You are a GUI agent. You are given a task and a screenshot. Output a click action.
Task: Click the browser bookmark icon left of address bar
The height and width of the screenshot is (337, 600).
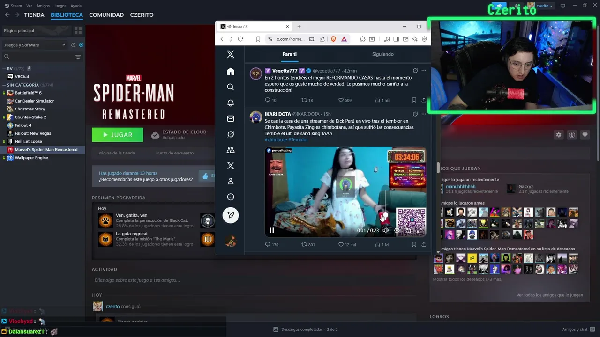point(258,39)
